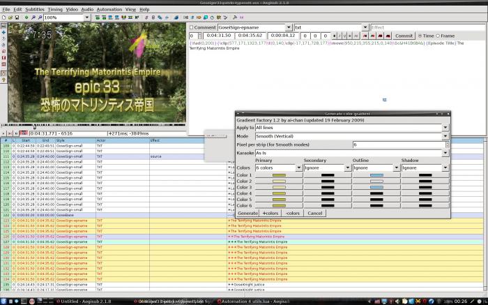Toggle the bold tag button
Screen dimensions: 488x305
[x=334, y=36]
